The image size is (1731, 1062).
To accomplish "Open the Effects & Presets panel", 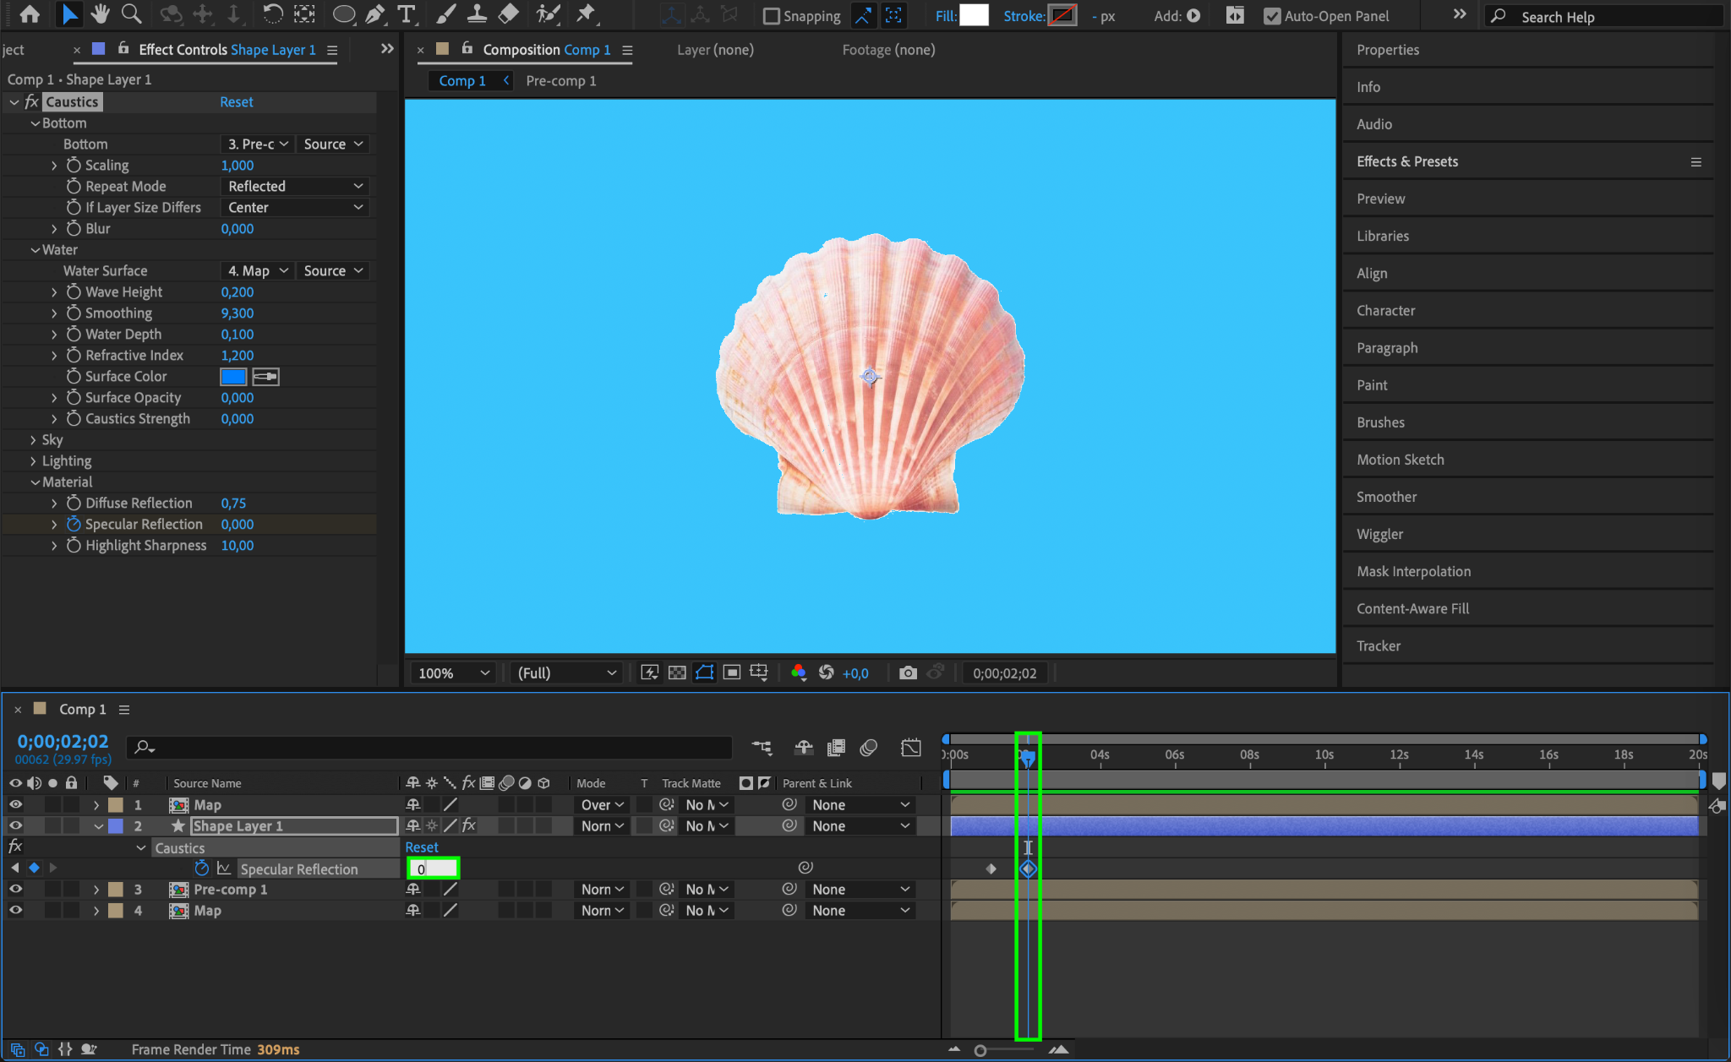I will 1406,161.
